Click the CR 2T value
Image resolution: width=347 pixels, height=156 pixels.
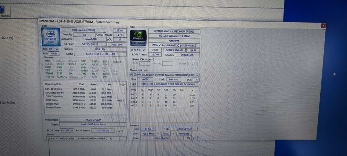point(195,138)
